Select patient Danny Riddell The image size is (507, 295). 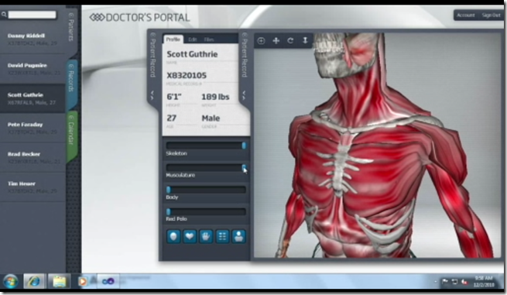pyautogui.click(x=33, y=39)
